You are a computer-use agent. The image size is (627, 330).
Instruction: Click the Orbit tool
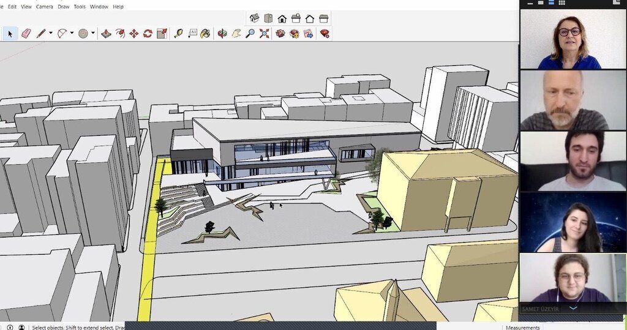pos(222,34)
